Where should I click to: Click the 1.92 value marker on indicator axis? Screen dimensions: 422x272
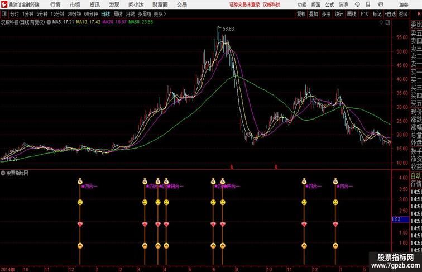click(400, 219)
